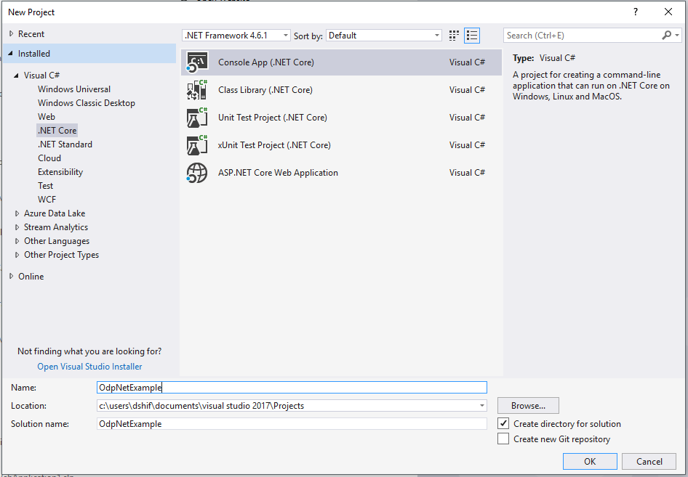688x477 pixels.
Task: Click the Unit Test Project (.NET Core) icon
Action: pos(197,118)
